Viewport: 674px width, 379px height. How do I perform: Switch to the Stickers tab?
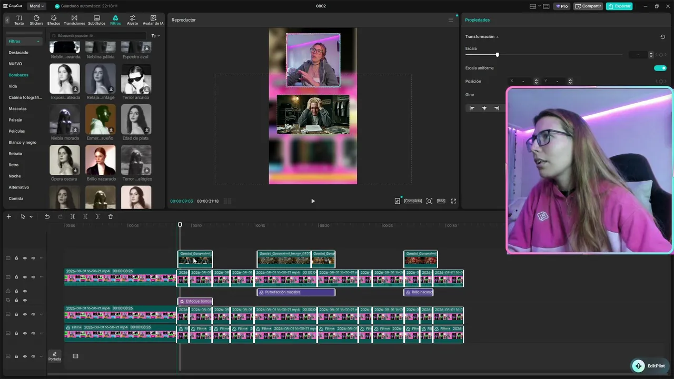pyautogui.click(x=36, y=20)
